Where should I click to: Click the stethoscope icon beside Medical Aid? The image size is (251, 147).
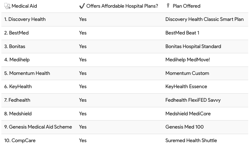pos(7,6)
